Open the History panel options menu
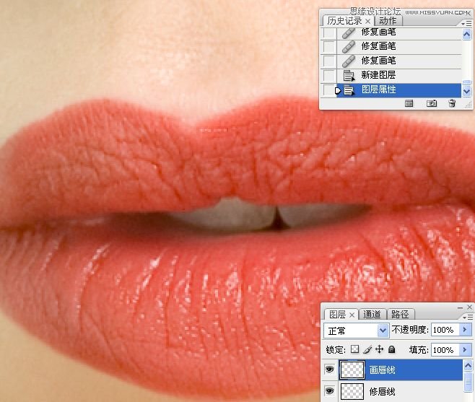The height and width of the screenshot is (402, 475). (467, 23)
